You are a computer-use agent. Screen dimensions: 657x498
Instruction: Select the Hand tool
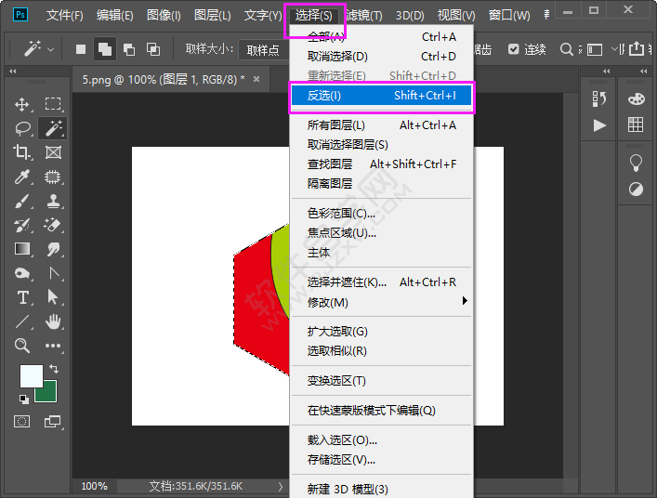point(53,321)
